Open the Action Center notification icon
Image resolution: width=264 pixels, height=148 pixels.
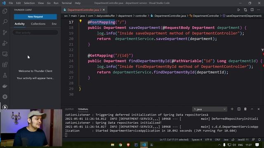(257, 145)
